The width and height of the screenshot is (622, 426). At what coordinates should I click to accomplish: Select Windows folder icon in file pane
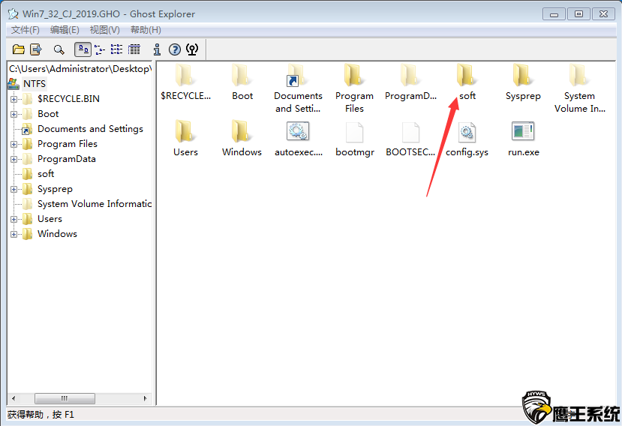[x=242, y=131]
